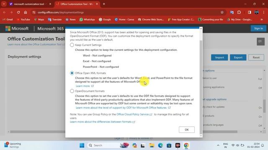Open the News bookmark

pos(71,20)
